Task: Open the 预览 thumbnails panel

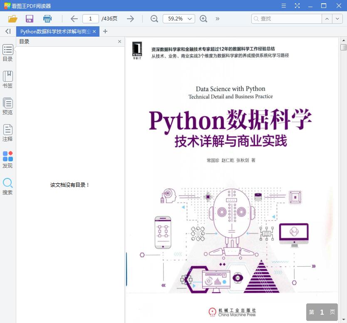Action: [x=7, y=106]
